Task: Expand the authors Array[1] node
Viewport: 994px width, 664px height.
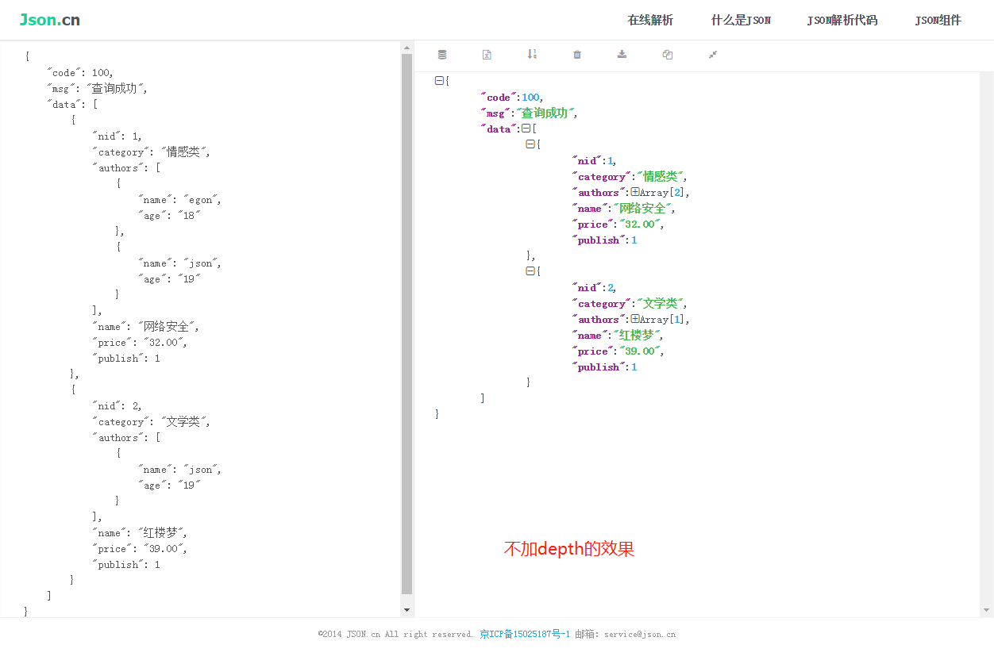Action: coord(635,319)
